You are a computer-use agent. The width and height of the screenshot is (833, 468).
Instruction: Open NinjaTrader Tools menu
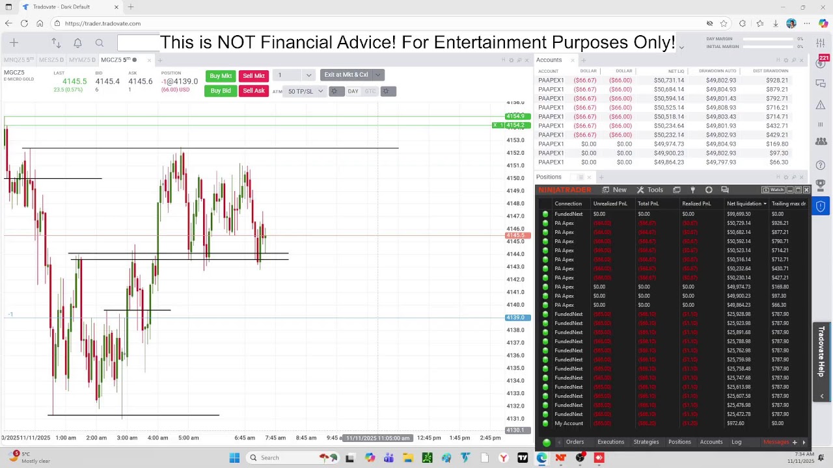(x=650, y=190)
